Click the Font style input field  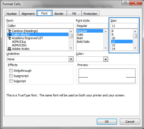[x=92, y=26]
